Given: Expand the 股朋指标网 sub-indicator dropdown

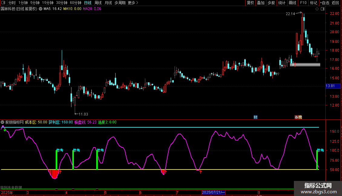Looking at the screenshot, I should pos(3,122).
